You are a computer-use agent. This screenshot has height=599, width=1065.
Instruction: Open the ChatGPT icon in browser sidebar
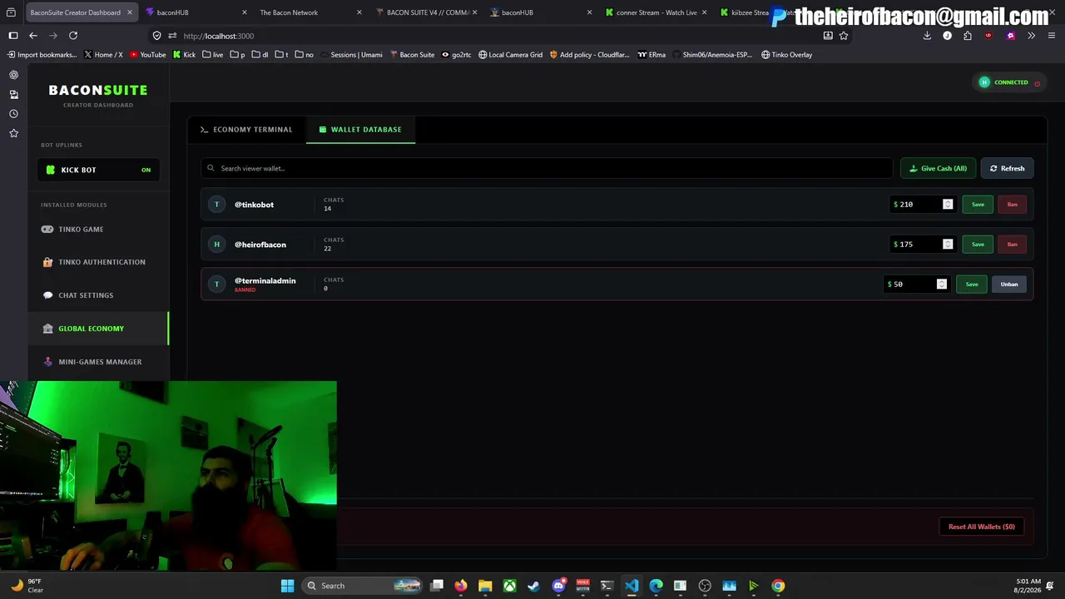tap(13, 75)
